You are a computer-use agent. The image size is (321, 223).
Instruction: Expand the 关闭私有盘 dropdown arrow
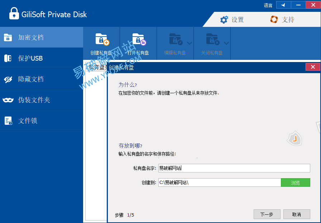[226, 43]
